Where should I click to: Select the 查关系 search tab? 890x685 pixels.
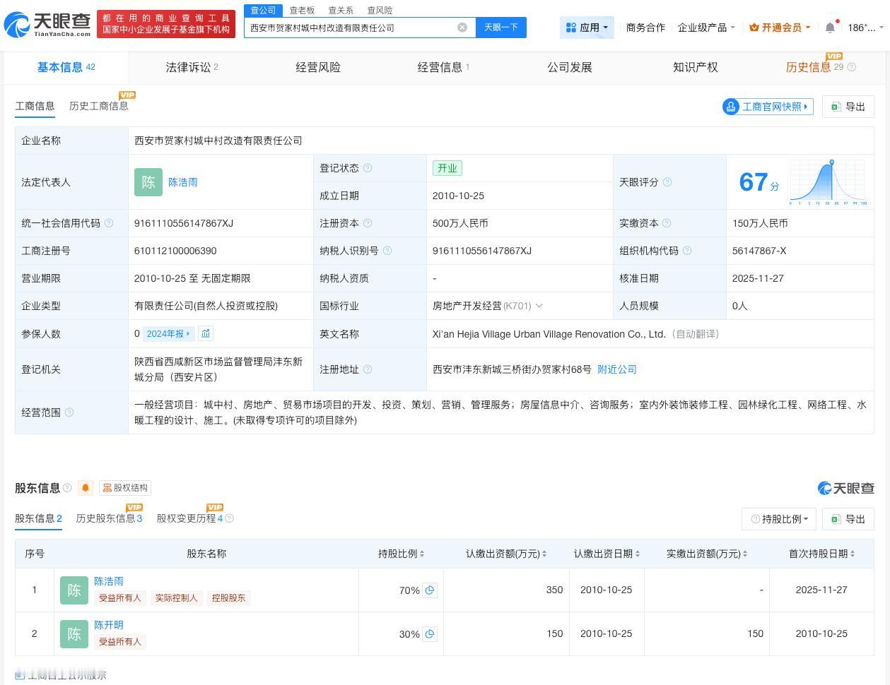[x=341, y=10]
